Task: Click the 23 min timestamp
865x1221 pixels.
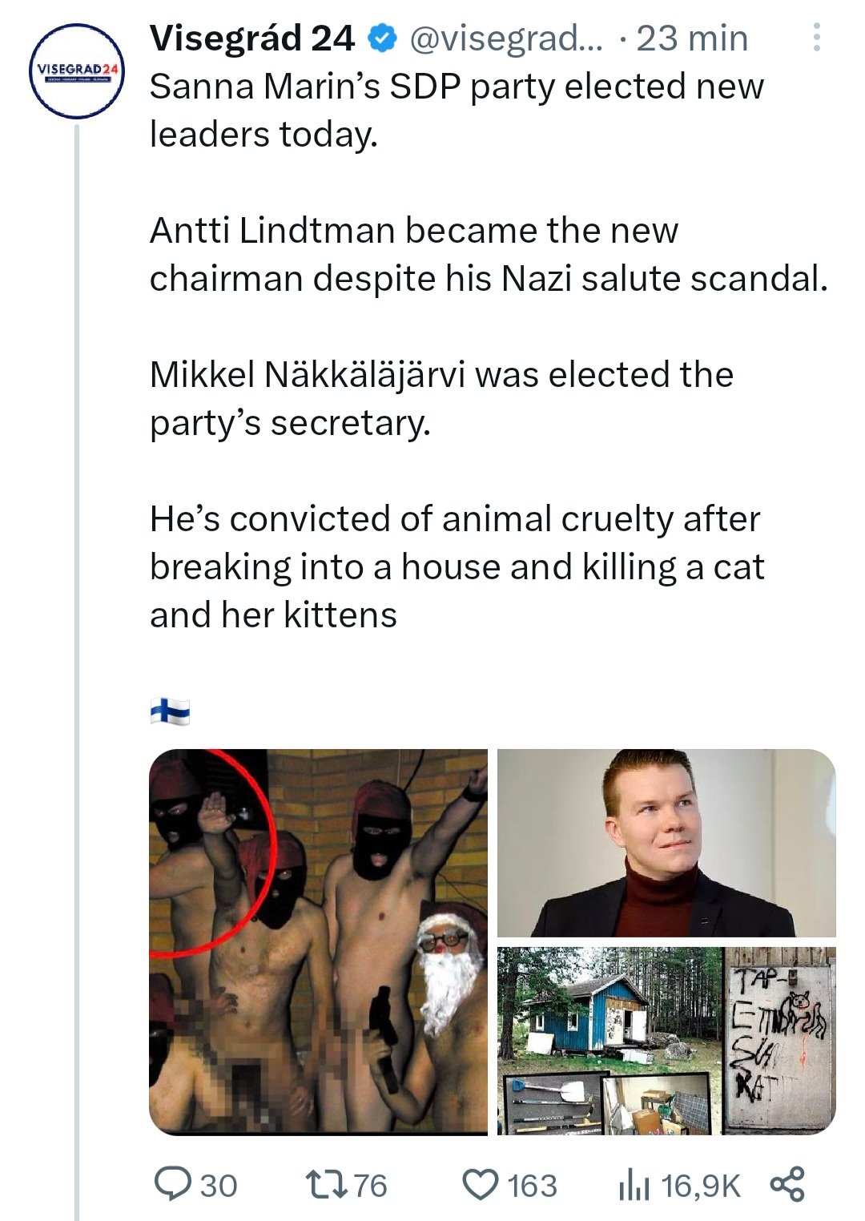Action: tap(691, 38)
